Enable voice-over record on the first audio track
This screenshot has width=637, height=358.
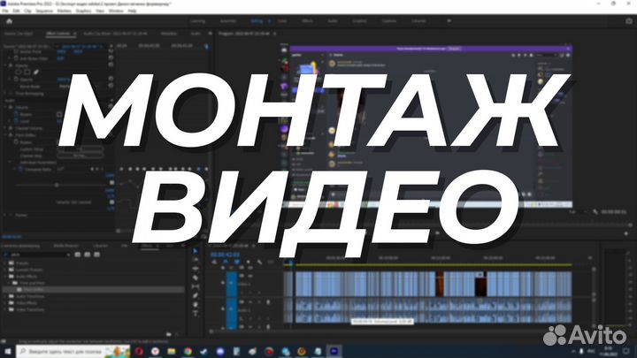click(x=268, y=302)
